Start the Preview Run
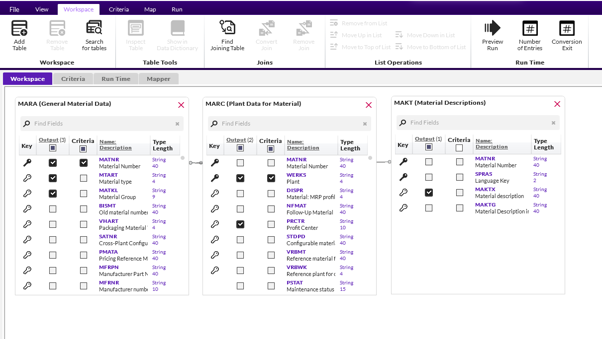Viewport: 602px width, 339px height. click(x=492, y=29)
